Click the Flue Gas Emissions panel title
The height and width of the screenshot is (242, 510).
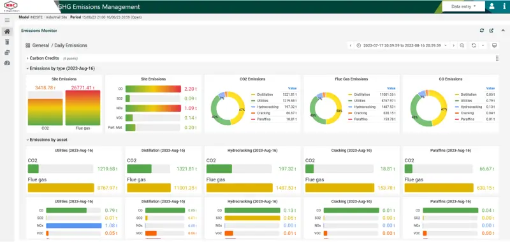pyautogui.click(x=351, y=79)
